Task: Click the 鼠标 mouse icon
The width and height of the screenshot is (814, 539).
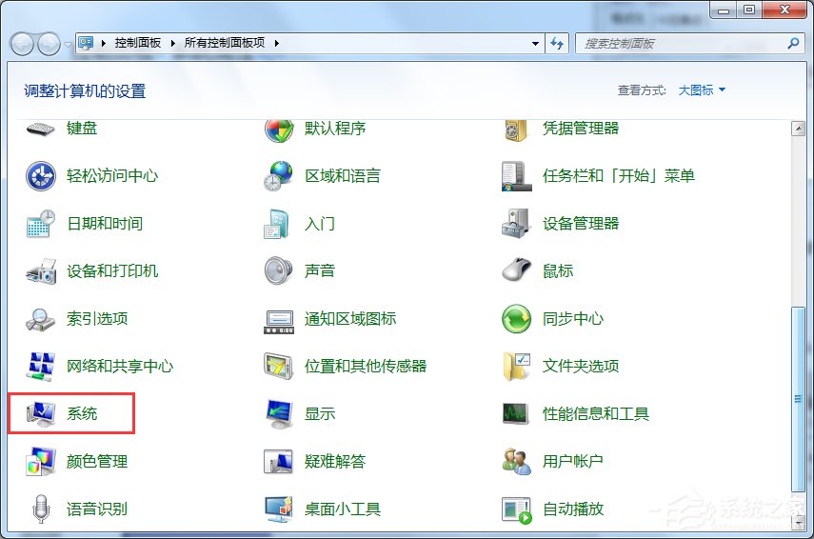Action: point(517,269)
